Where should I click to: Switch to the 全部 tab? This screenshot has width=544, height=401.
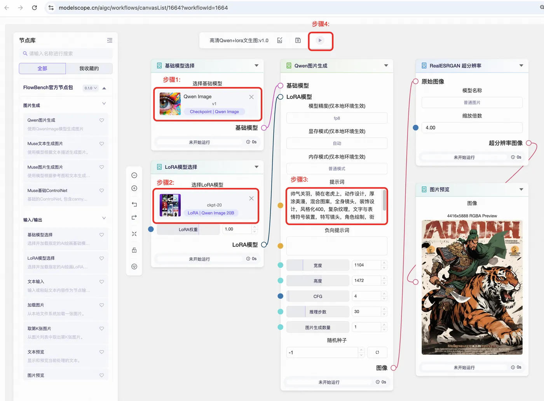[42, 68]
